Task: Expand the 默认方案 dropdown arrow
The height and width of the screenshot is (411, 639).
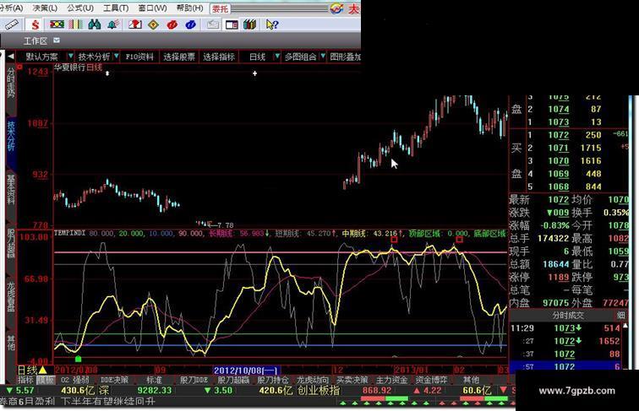Action: (70, 57)
